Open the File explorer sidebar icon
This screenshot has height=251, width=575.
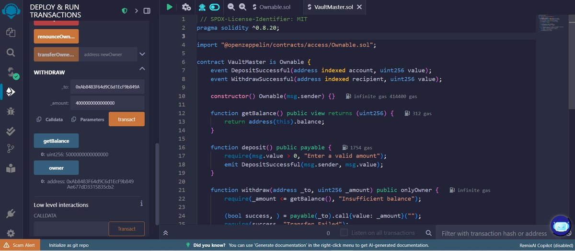(11, 33)
